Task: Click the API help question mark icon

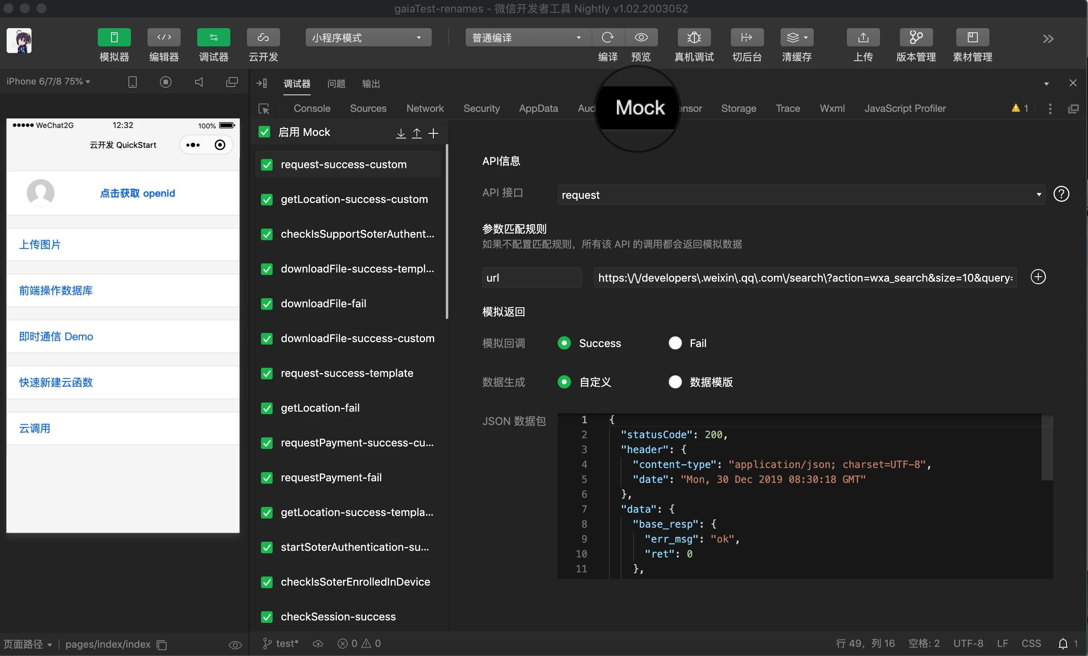Action: [x=1061, y=194]
